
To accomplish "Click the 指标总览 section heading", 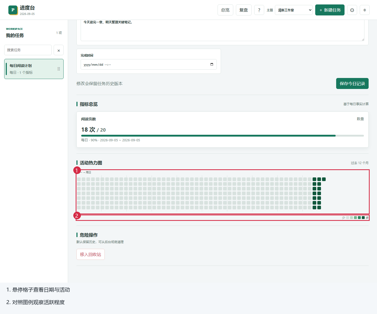I will (x=89, y=104).
